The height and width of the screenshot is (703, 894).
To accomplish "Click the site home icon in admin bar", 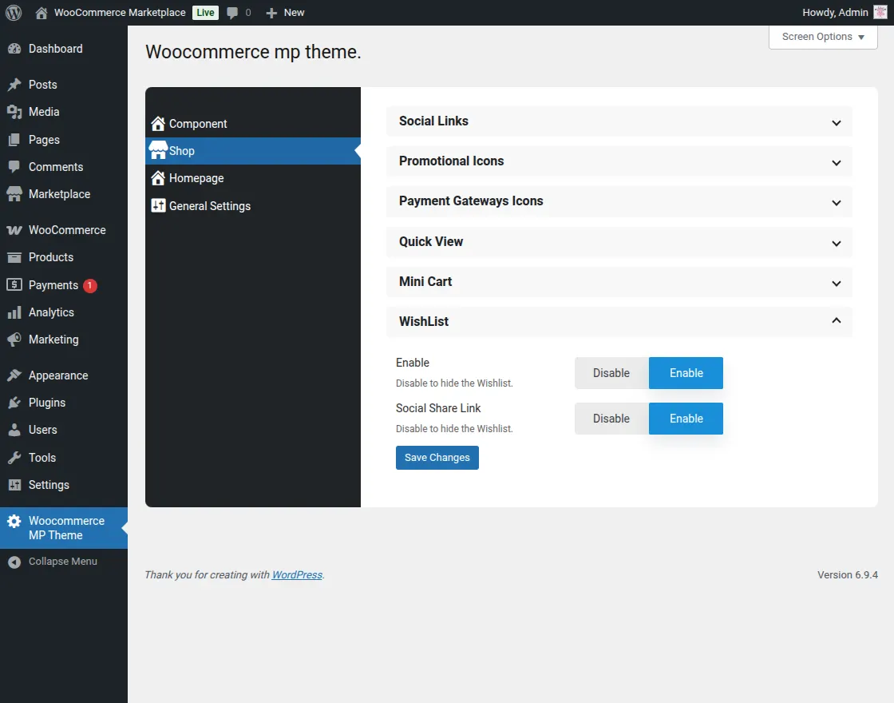I will point(41,13).
